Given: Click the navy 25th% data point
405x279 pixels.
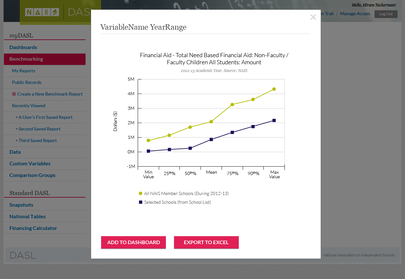Looking at the screenshot, I should click(x=169, y=150).
